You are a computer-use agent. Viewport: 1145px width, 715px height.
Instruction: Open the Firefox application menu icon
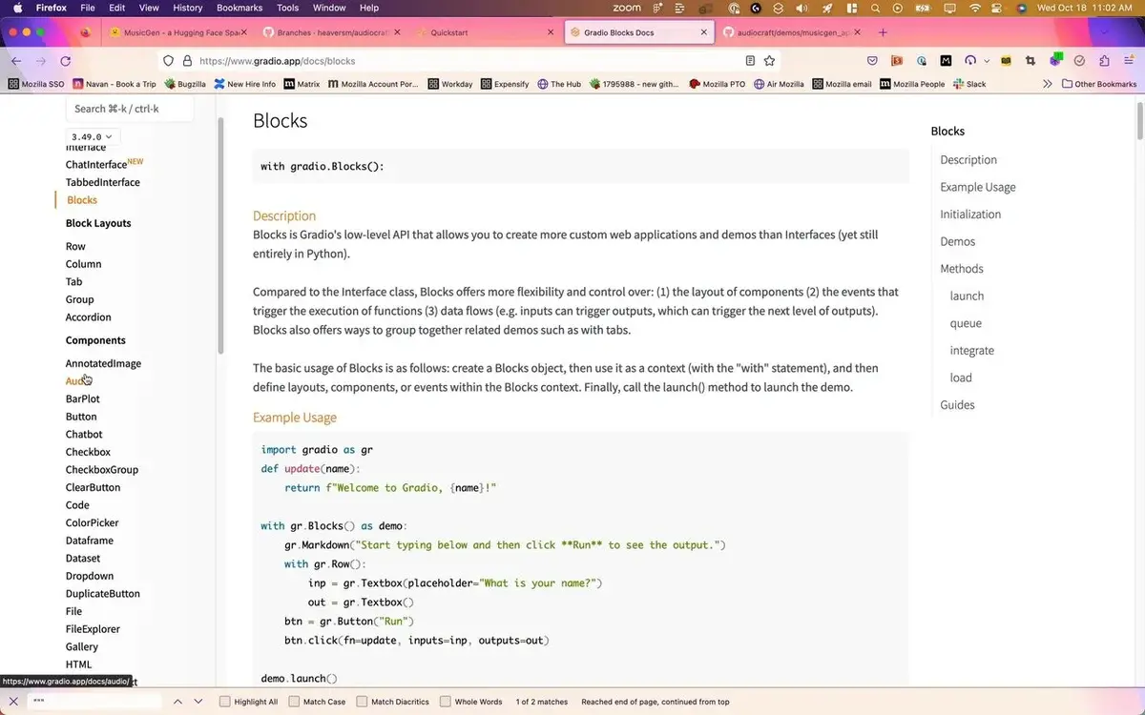1128,61
